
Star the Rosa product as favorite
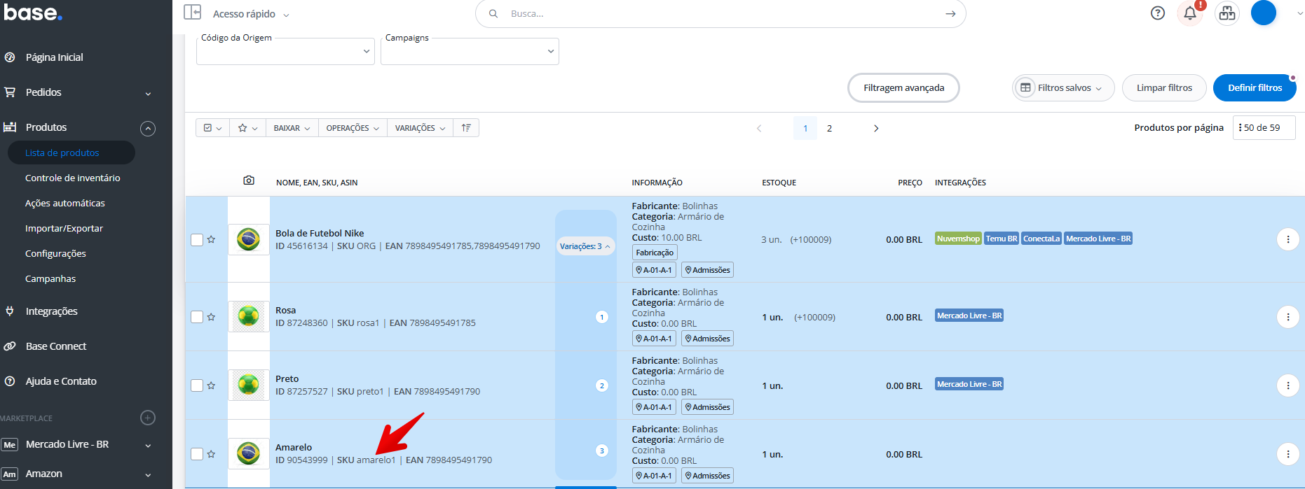tap(211, 317)
